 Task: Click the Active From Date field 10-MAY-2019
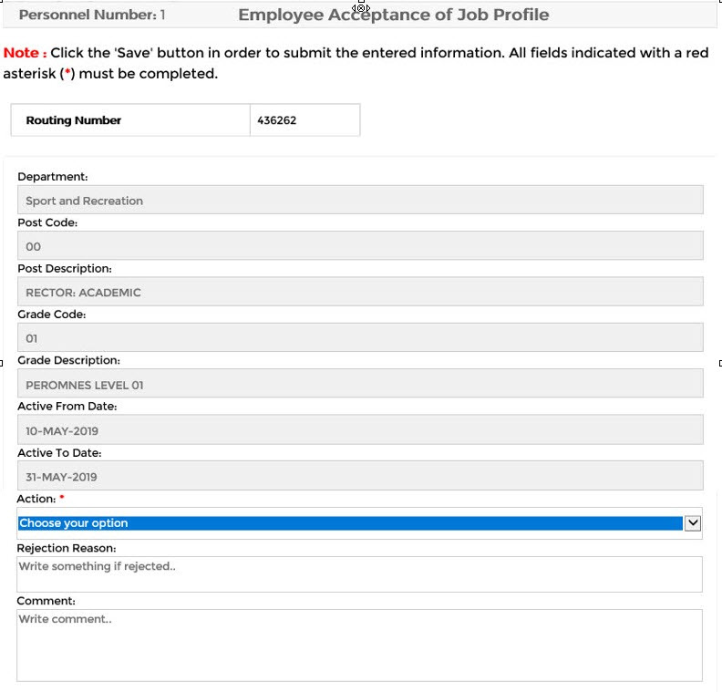[x=359, y=430]
